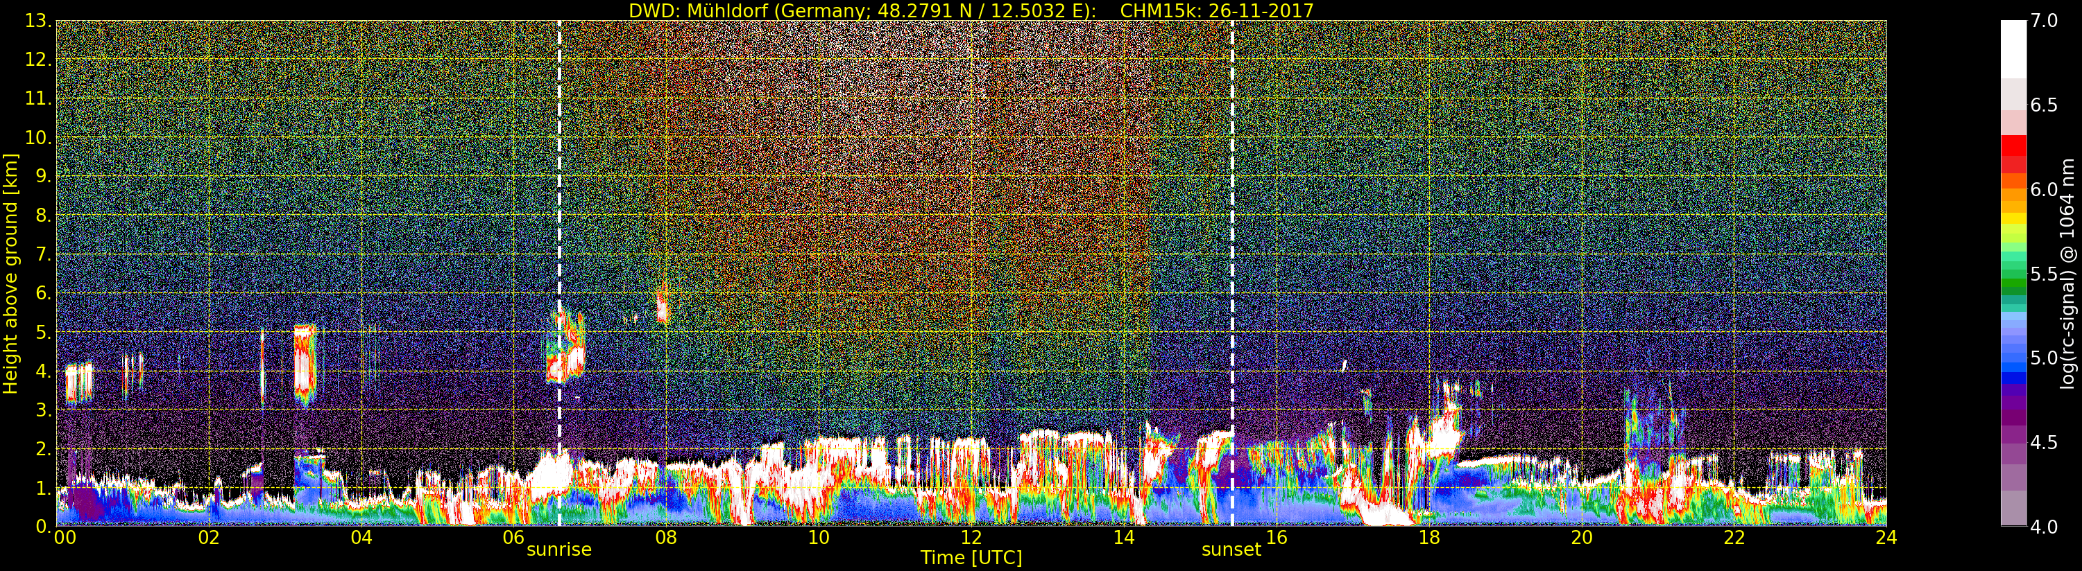Screen dimensions: 2082x571
Task: Click the '7.' height axis tick label
Action: pos(44,254)
